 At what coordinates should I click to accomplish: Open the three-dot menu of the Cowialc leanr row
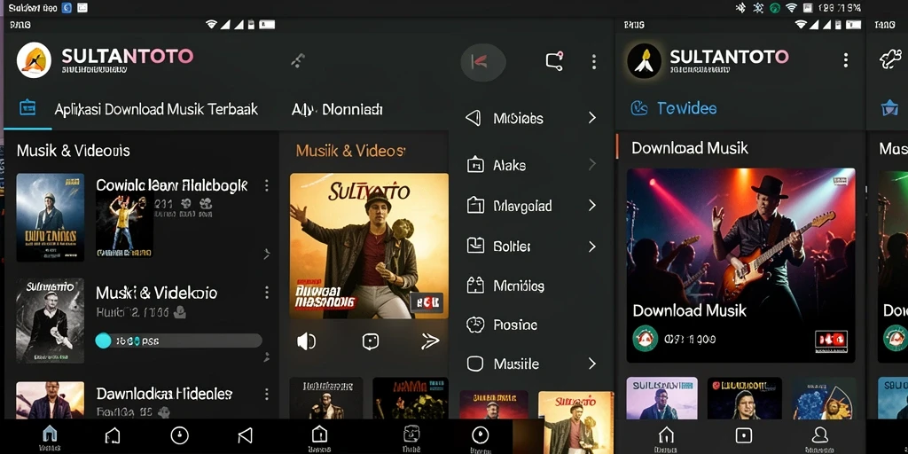[266, 185]
